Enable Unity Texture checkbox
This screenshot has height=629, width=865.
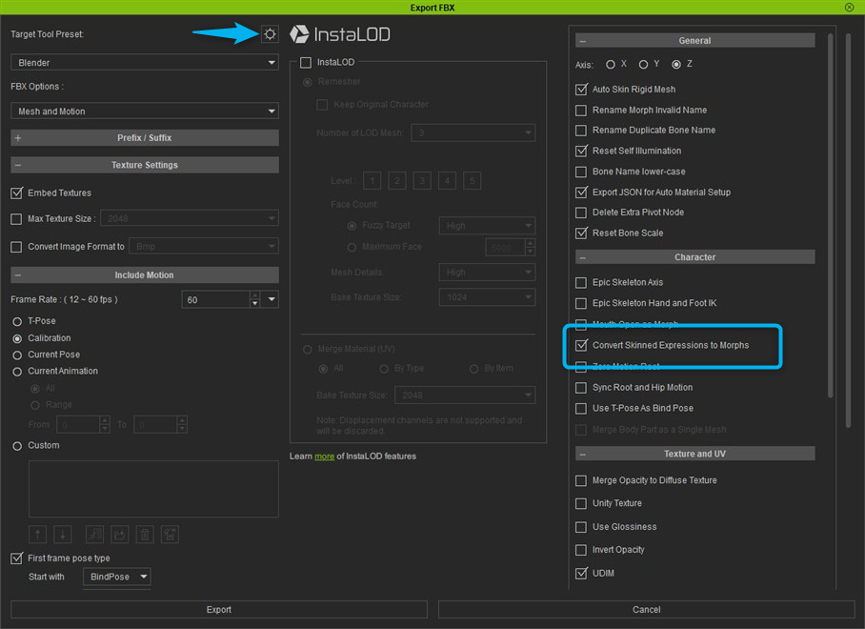[581, 503]
